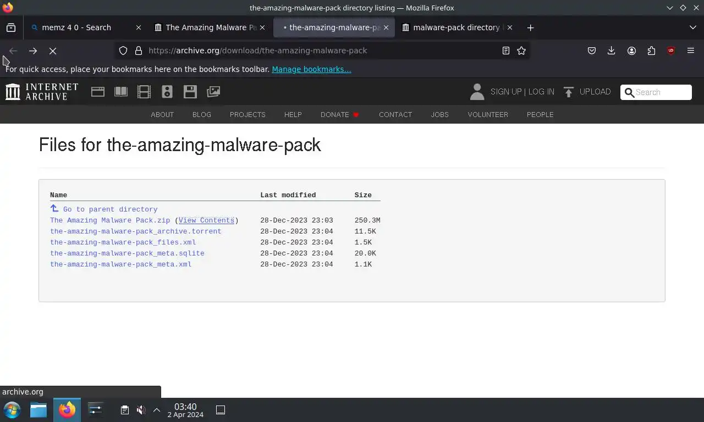Open the mixer settings taskbar app
Image resolution: width=704 pixels, height=422 pixels.
pyautogui.click(x=95, y=410)
